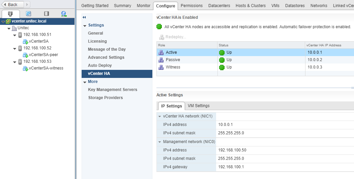354x179 pixels.
Task: Open Auto Deploy settings
Action: pyautogui.click(x=100, y=65)
